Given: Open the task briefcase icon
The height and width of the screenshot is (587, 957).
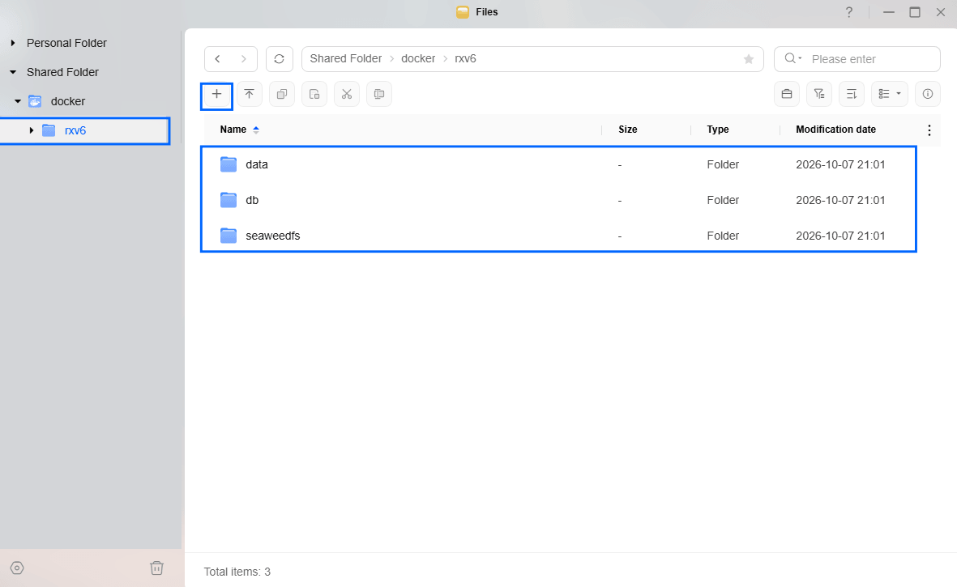Looking at the screenshot, I should tap(787, 94).
